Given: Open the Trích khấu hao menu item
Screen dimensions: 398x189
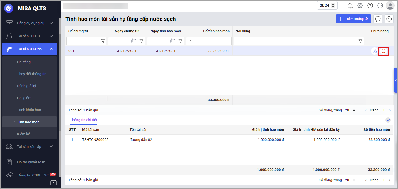Looking at the screenshot, I should click(x=29, y=110).
